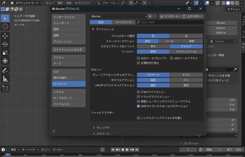Viewport: 245px width, 157px height.
Task: Open the オプション dropdown in viewport
Action: point(235,9)
